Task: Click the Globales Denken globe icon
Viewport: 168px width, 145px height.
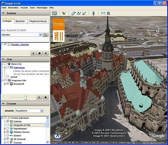Action: pyautogui.click(x=11, y=132)
